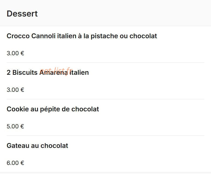The width and height of the screenshot is (211, 174).
Task: Click the euro symbol in the 5.00 € price
Action: (x=22, y=126)
